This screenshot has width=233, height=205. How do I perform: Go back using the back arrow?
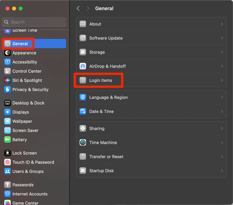coord(78,9)
